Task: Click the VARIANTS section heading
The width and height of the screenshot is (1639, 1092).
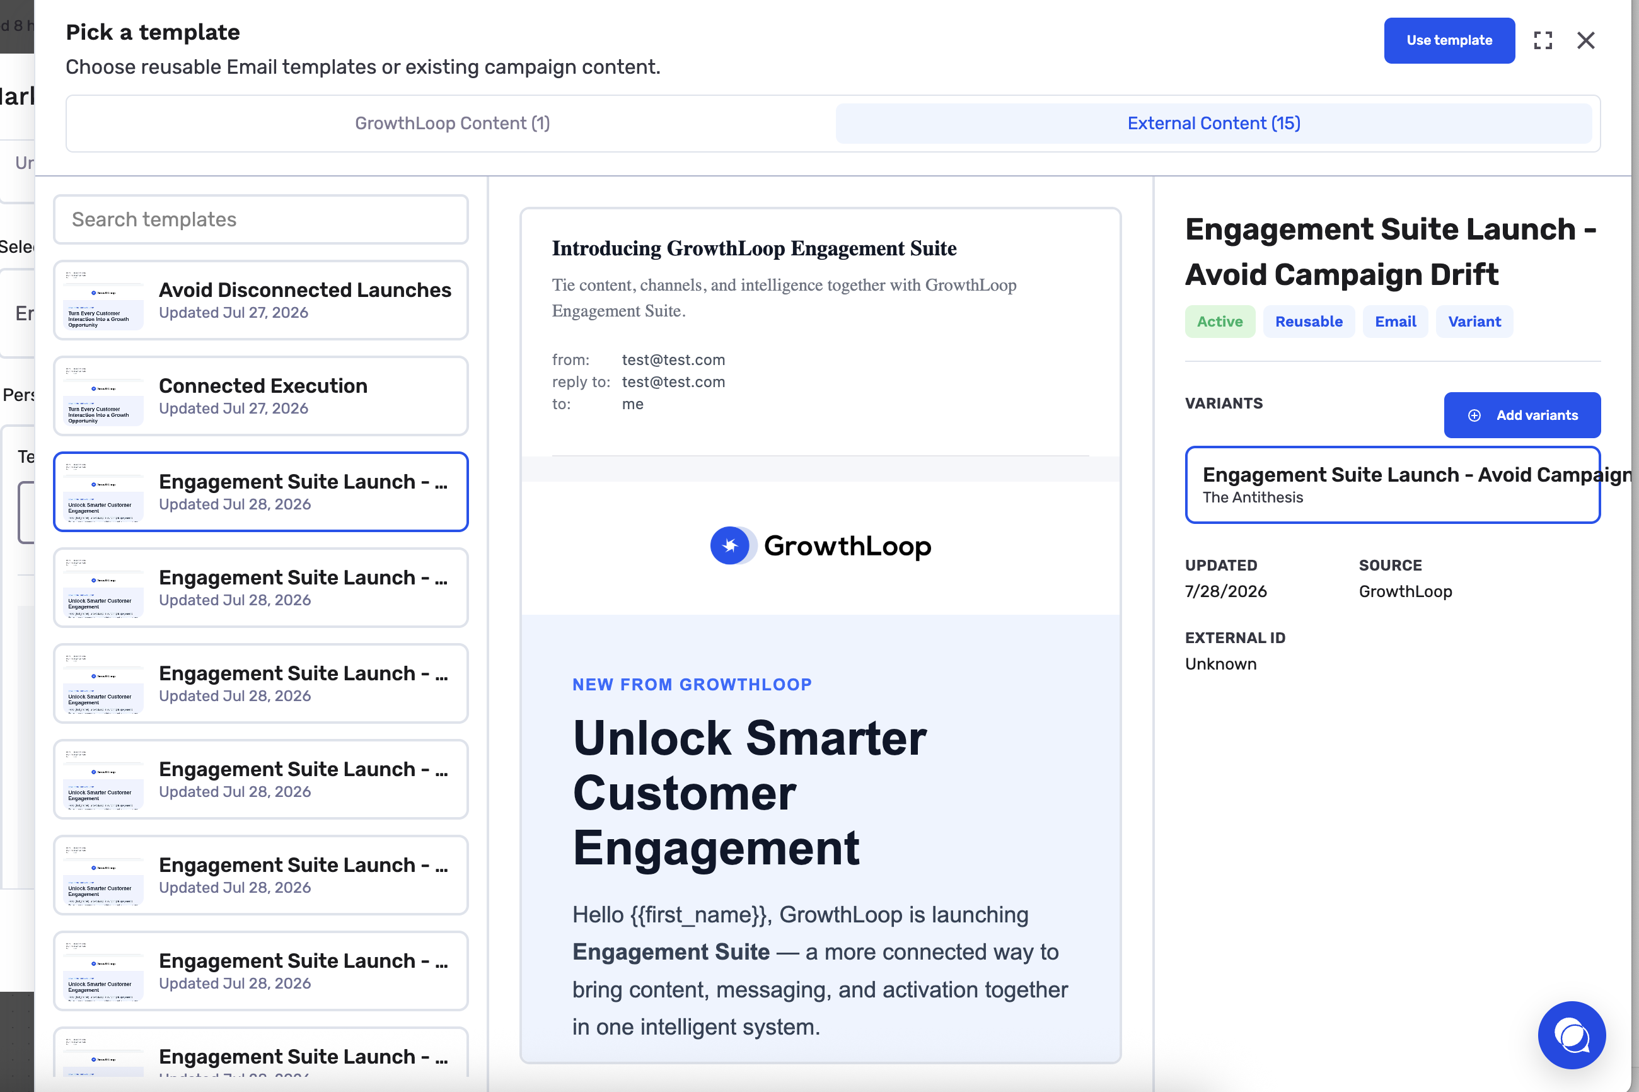Action: 1224,404
